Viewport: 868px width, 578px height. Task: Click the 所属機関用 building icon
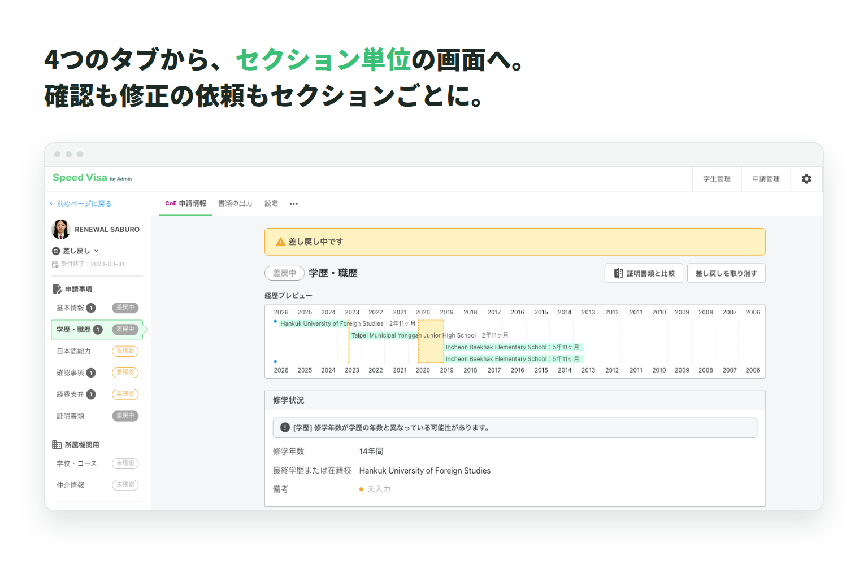[57, 445]
